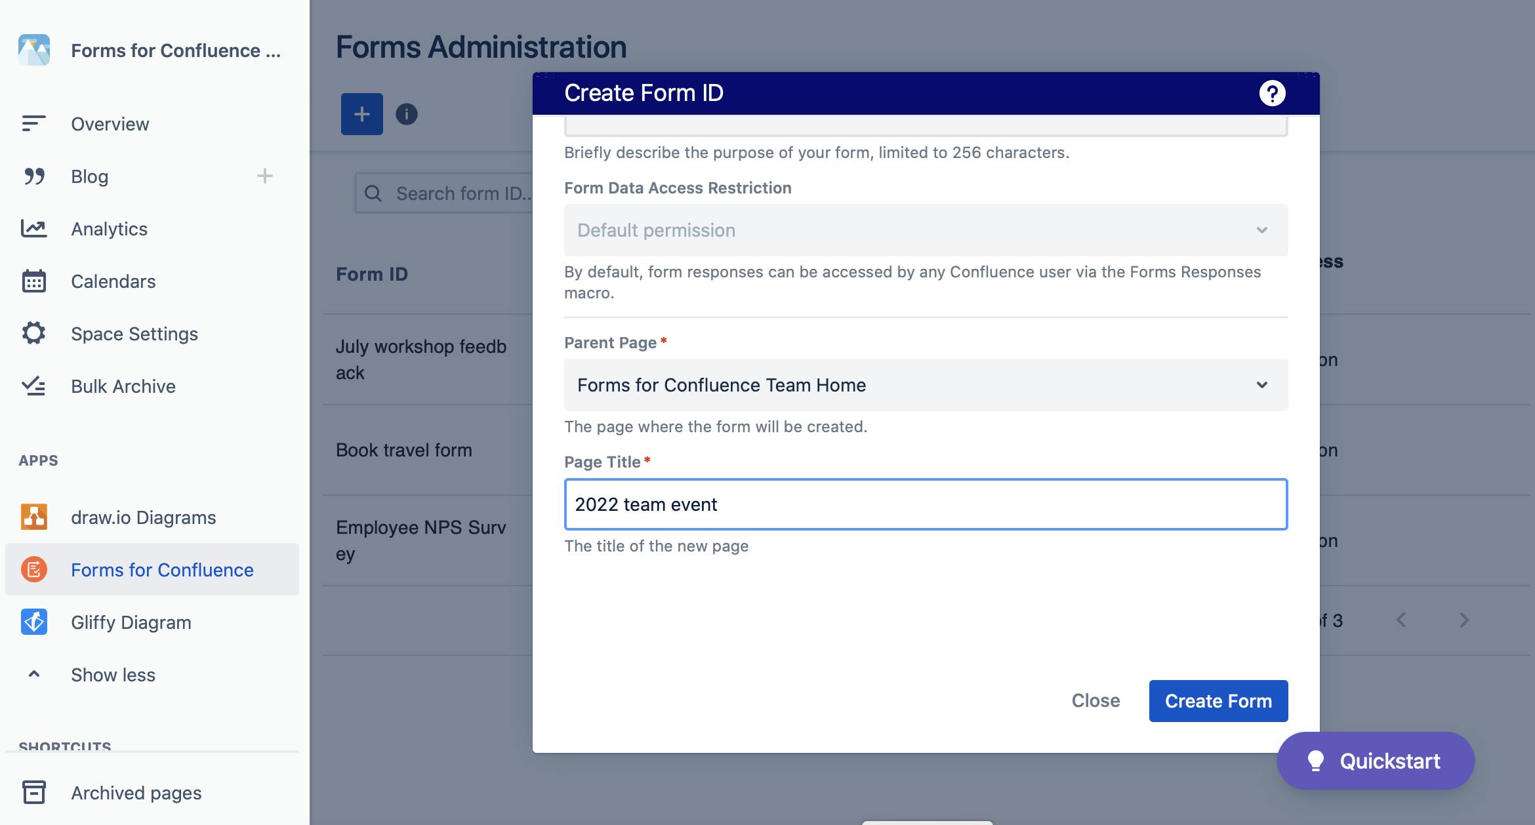Viewport: 1535px width, 825px height.
Task: Click the Space Settings gear icon
Action: click(x=33, y=333)
